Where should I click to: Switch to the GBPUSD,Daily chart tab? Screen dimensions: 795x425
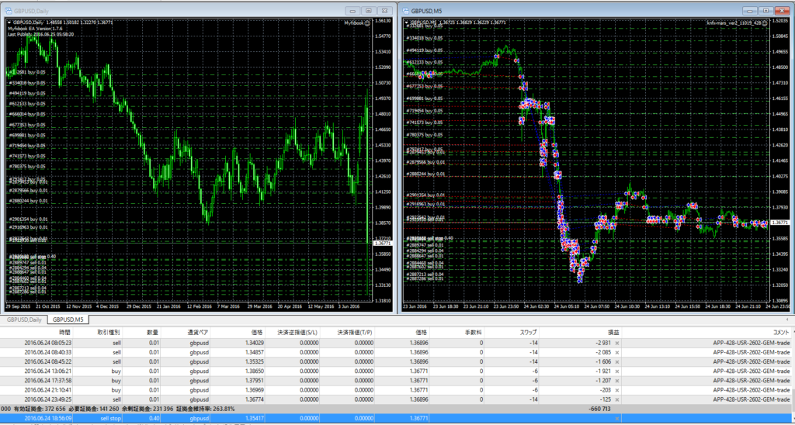click(x=24, y=319)
